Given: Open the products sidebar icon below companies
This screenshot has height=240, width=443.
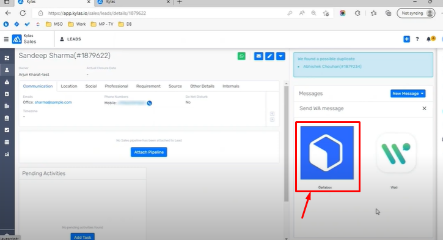Looking at the screenshot, I should pyautogui.click(x=7, y=118).
